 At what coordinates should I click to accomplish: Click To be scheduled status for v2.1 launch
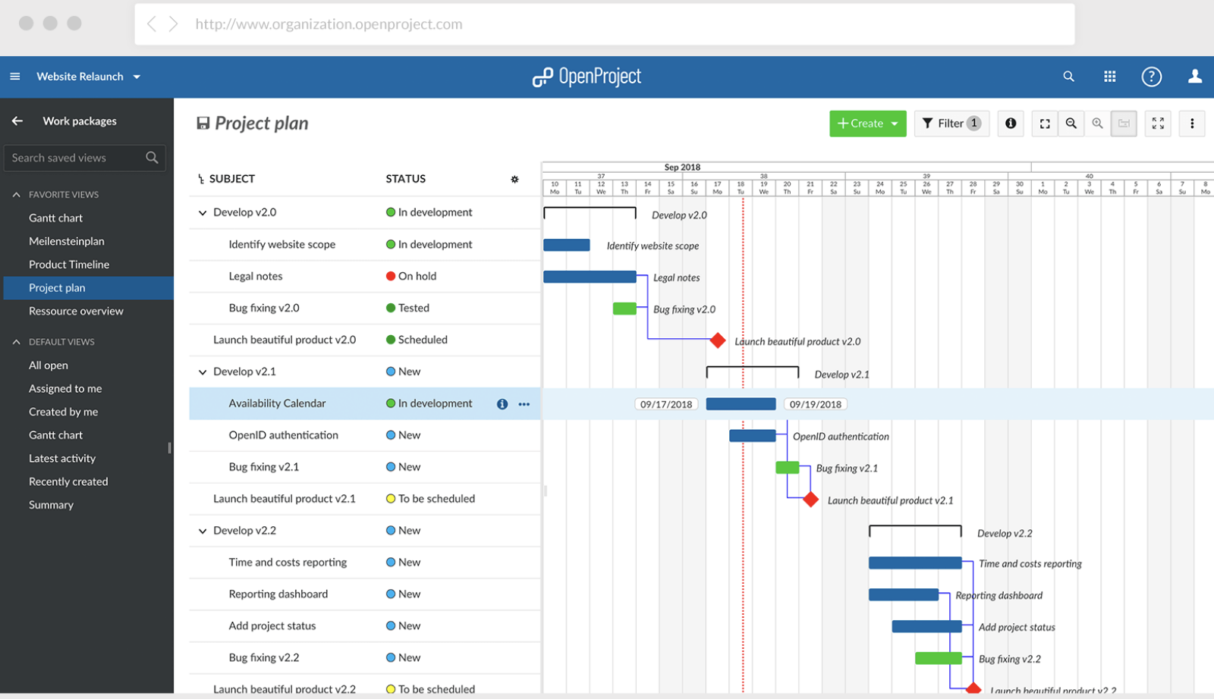(431, 499)
